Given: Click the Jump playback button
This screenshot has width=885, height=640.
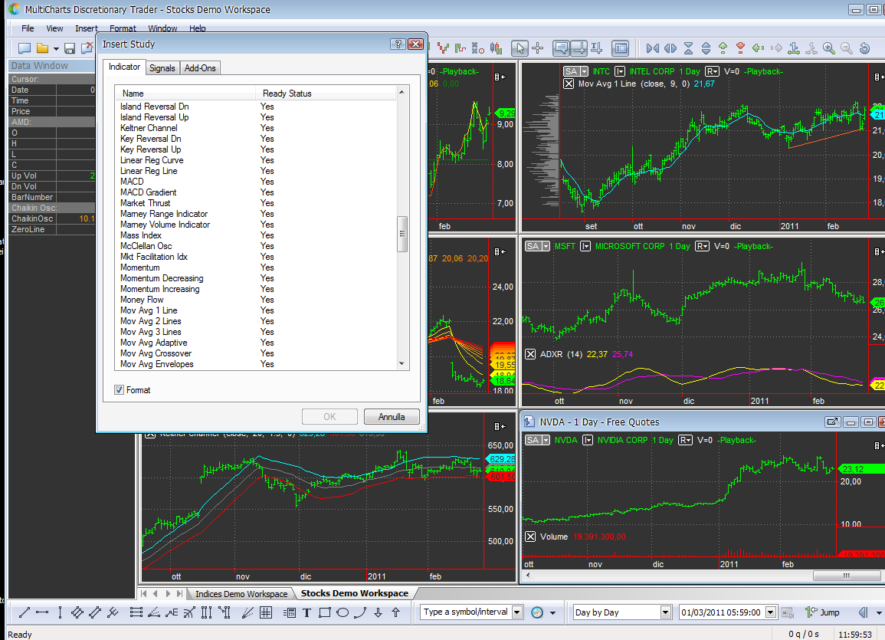Looking at the screenshot, I should (822, 612).
